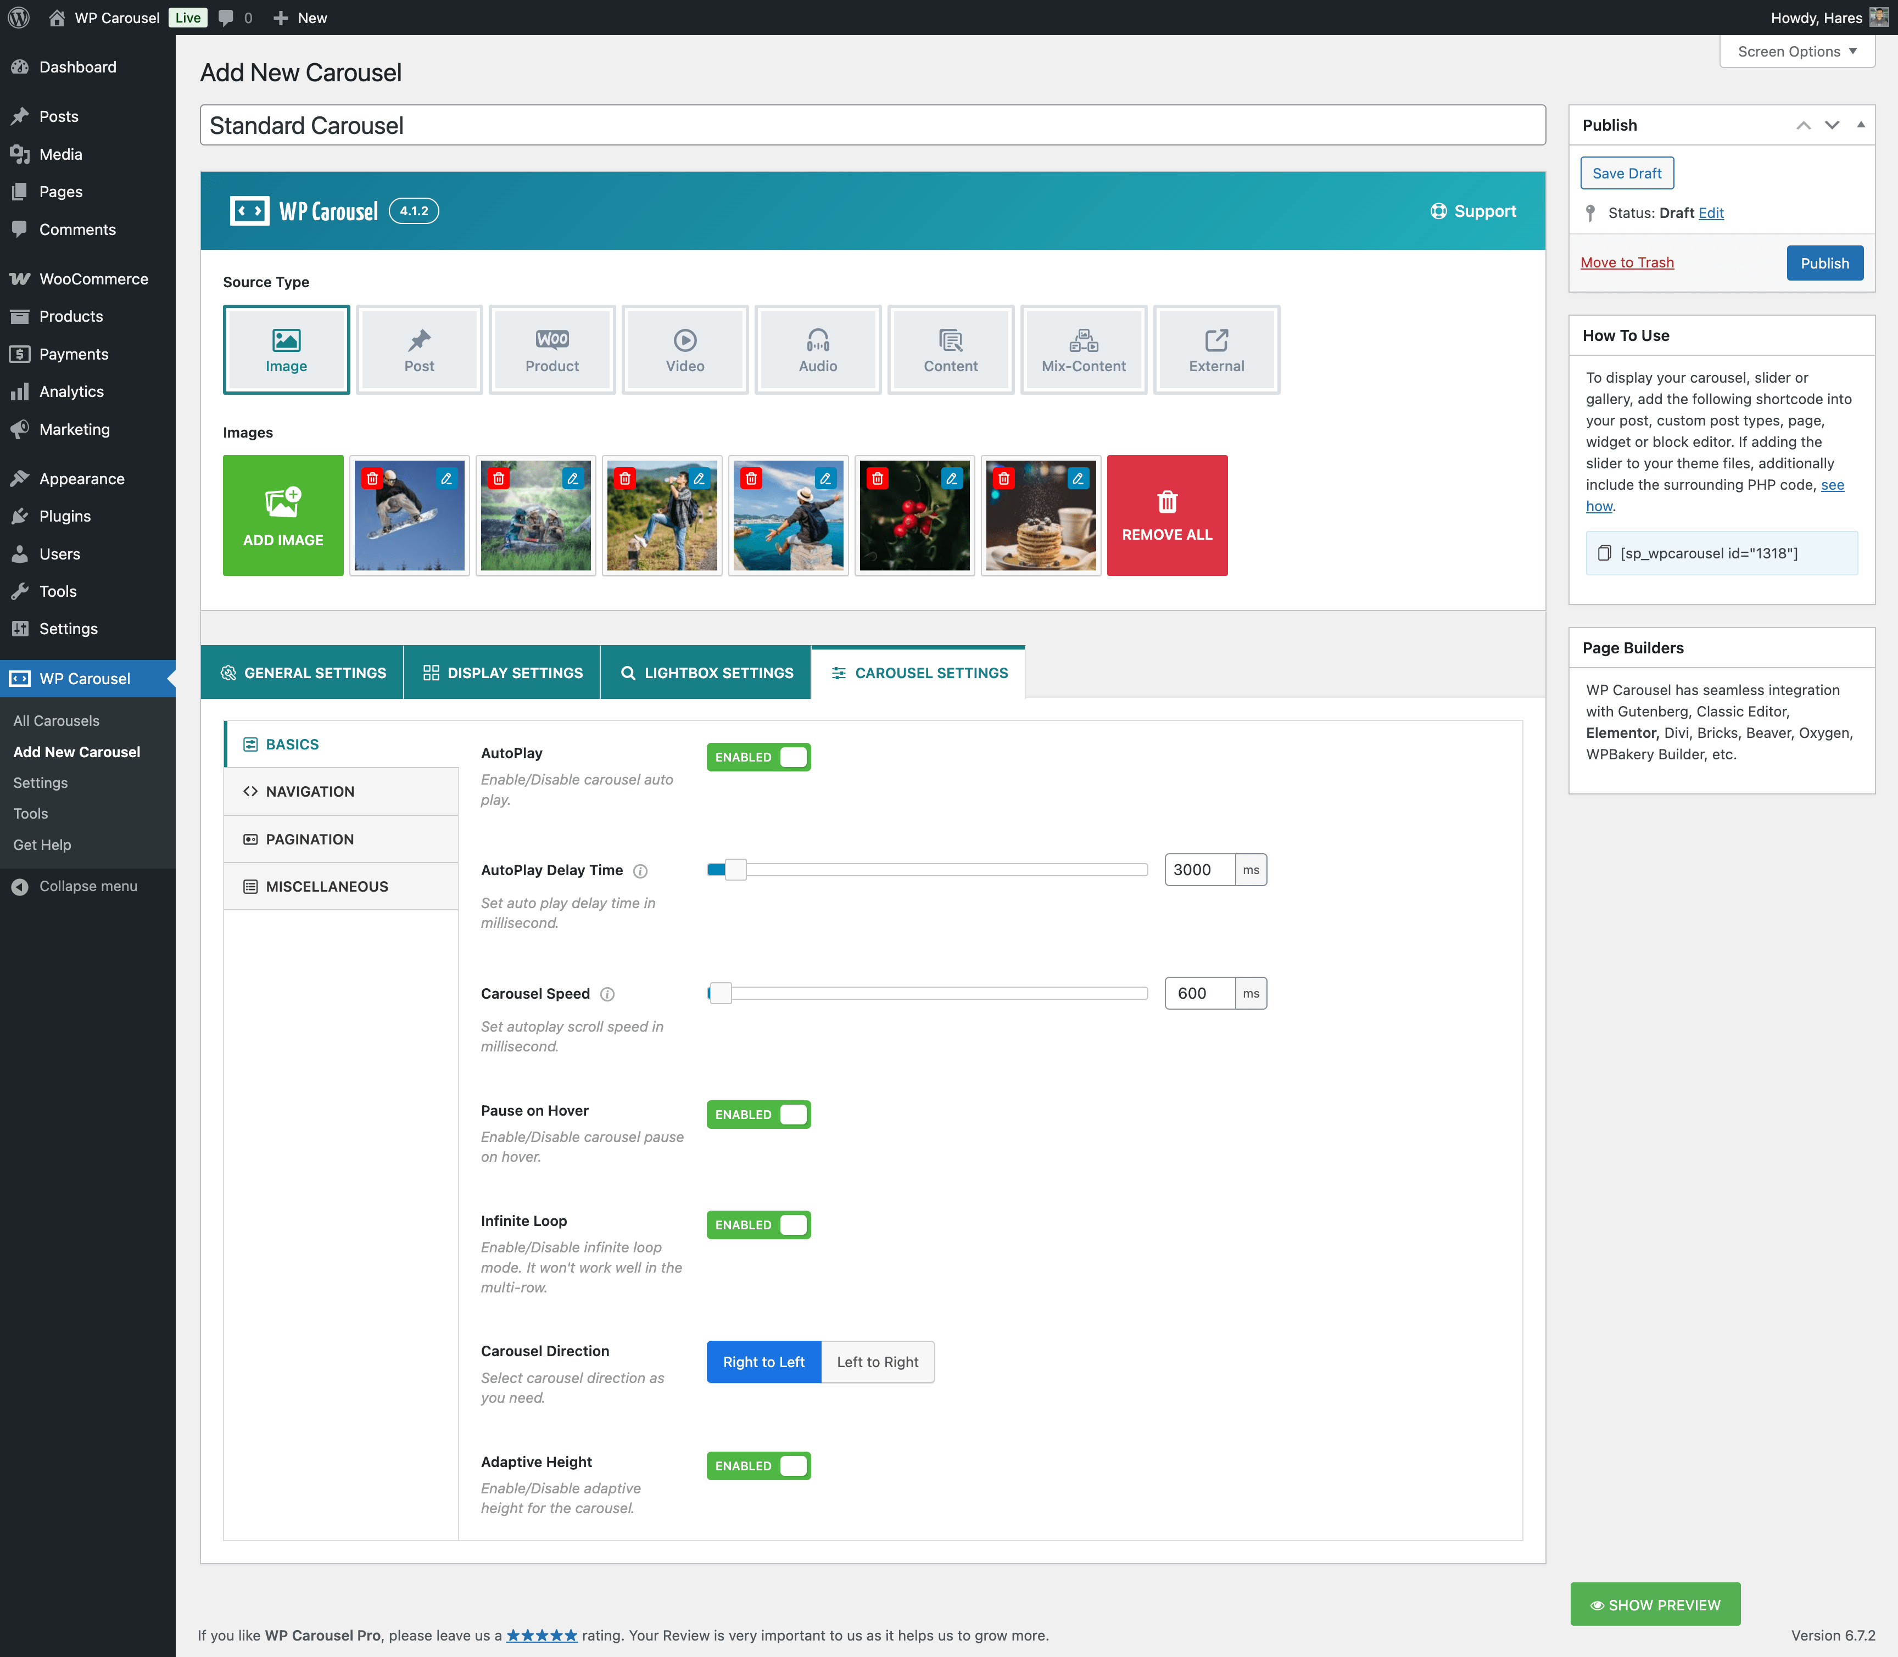Open the Lightbox Settings tab
This screenshot has height=1657, width=1898.
tap(706, 672)
